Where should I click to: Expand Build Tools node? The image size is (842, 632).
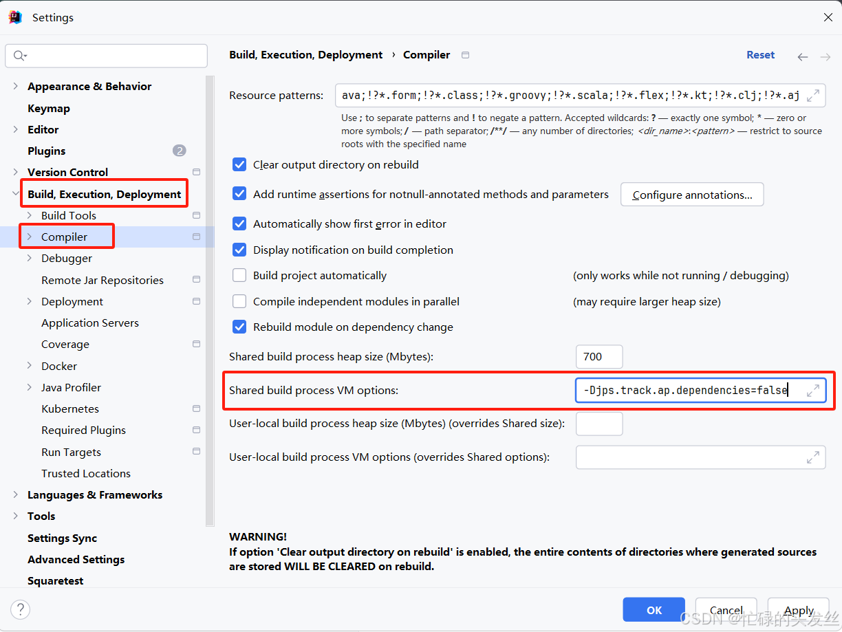click(30, 215)
